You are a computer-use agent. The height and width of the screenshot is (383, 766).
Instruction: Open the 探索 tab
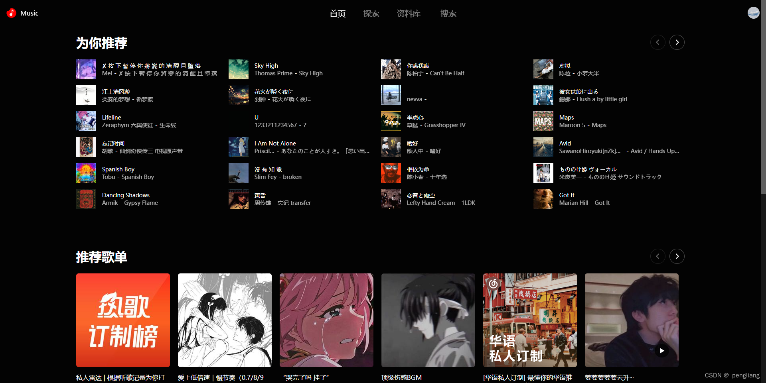(371, 14)
